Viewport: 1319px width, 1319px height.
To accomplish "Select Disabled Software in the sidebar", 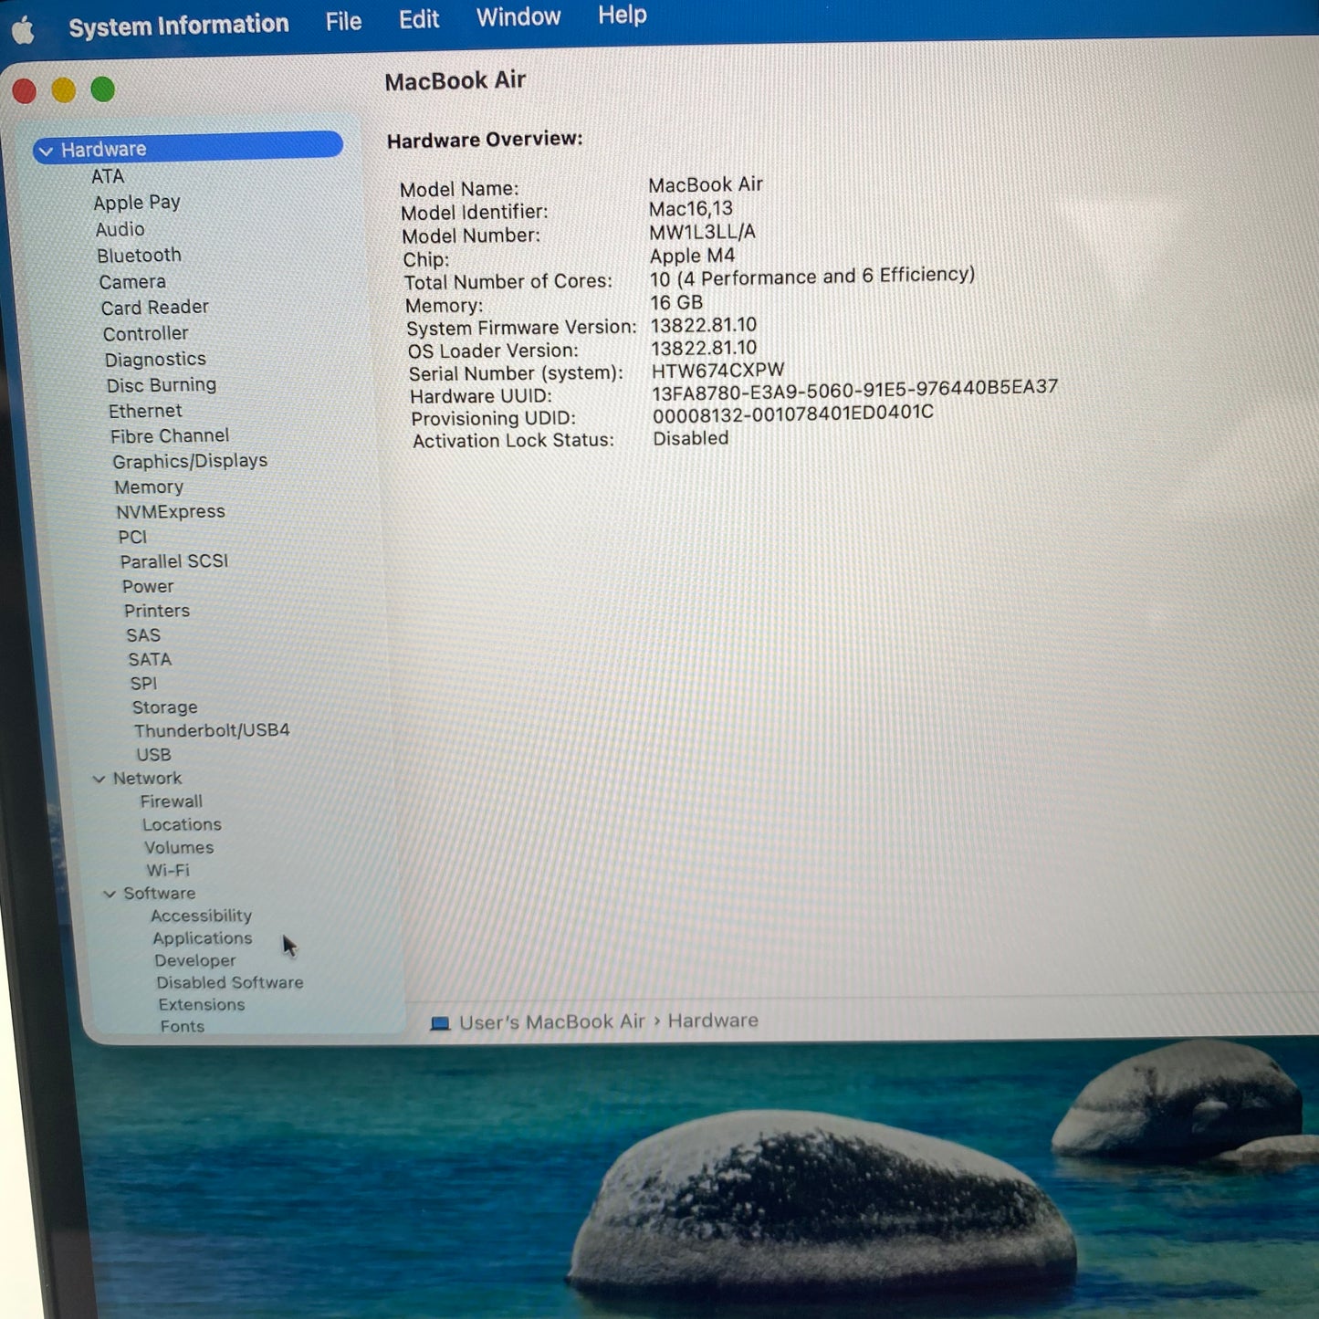I will coord(229,983).
